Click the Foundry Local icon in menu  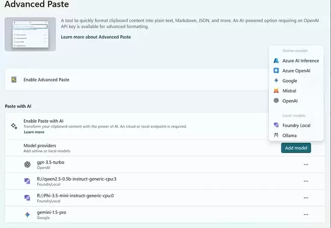(x=276, y=125)
